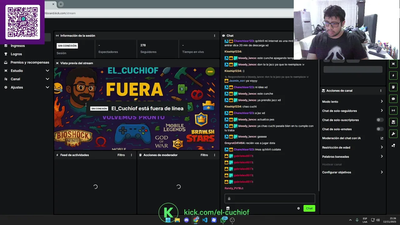Screen dimensions: 400x225
Task: Open Acciones de canal three-dot menu
Action: click(381, 91)
